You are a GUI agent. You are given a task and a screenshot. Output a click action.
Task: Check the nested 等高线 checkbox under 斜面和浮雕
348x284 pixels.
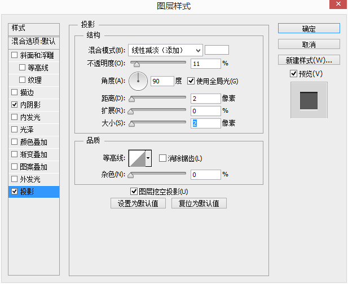(22, 68)
